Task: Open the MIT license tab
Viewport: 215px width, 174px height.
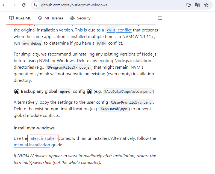Action: point(51,18)
